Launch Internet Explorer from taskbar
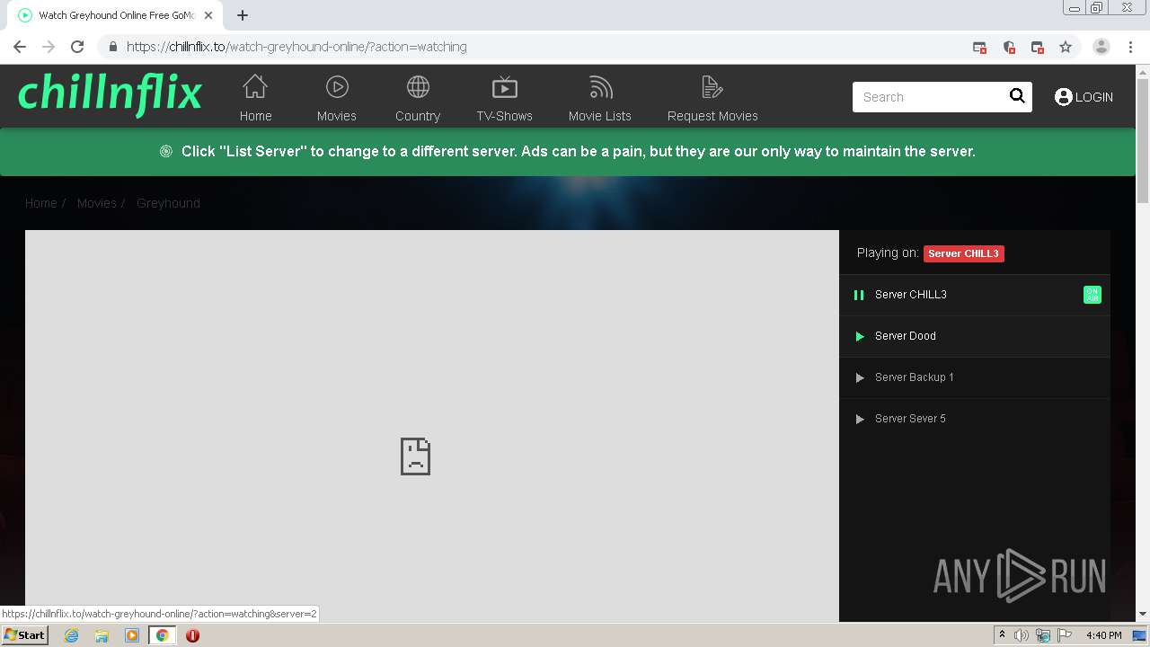Image resolution: width=1150 pixels, height=647 pixels. (x=72, y=635)
